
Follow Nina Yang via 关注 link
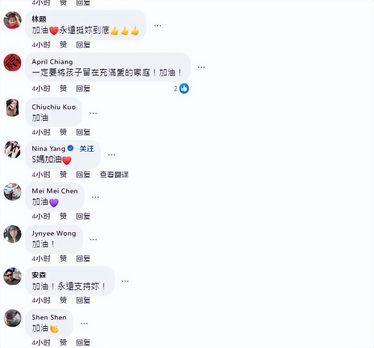tap(86, 149)
